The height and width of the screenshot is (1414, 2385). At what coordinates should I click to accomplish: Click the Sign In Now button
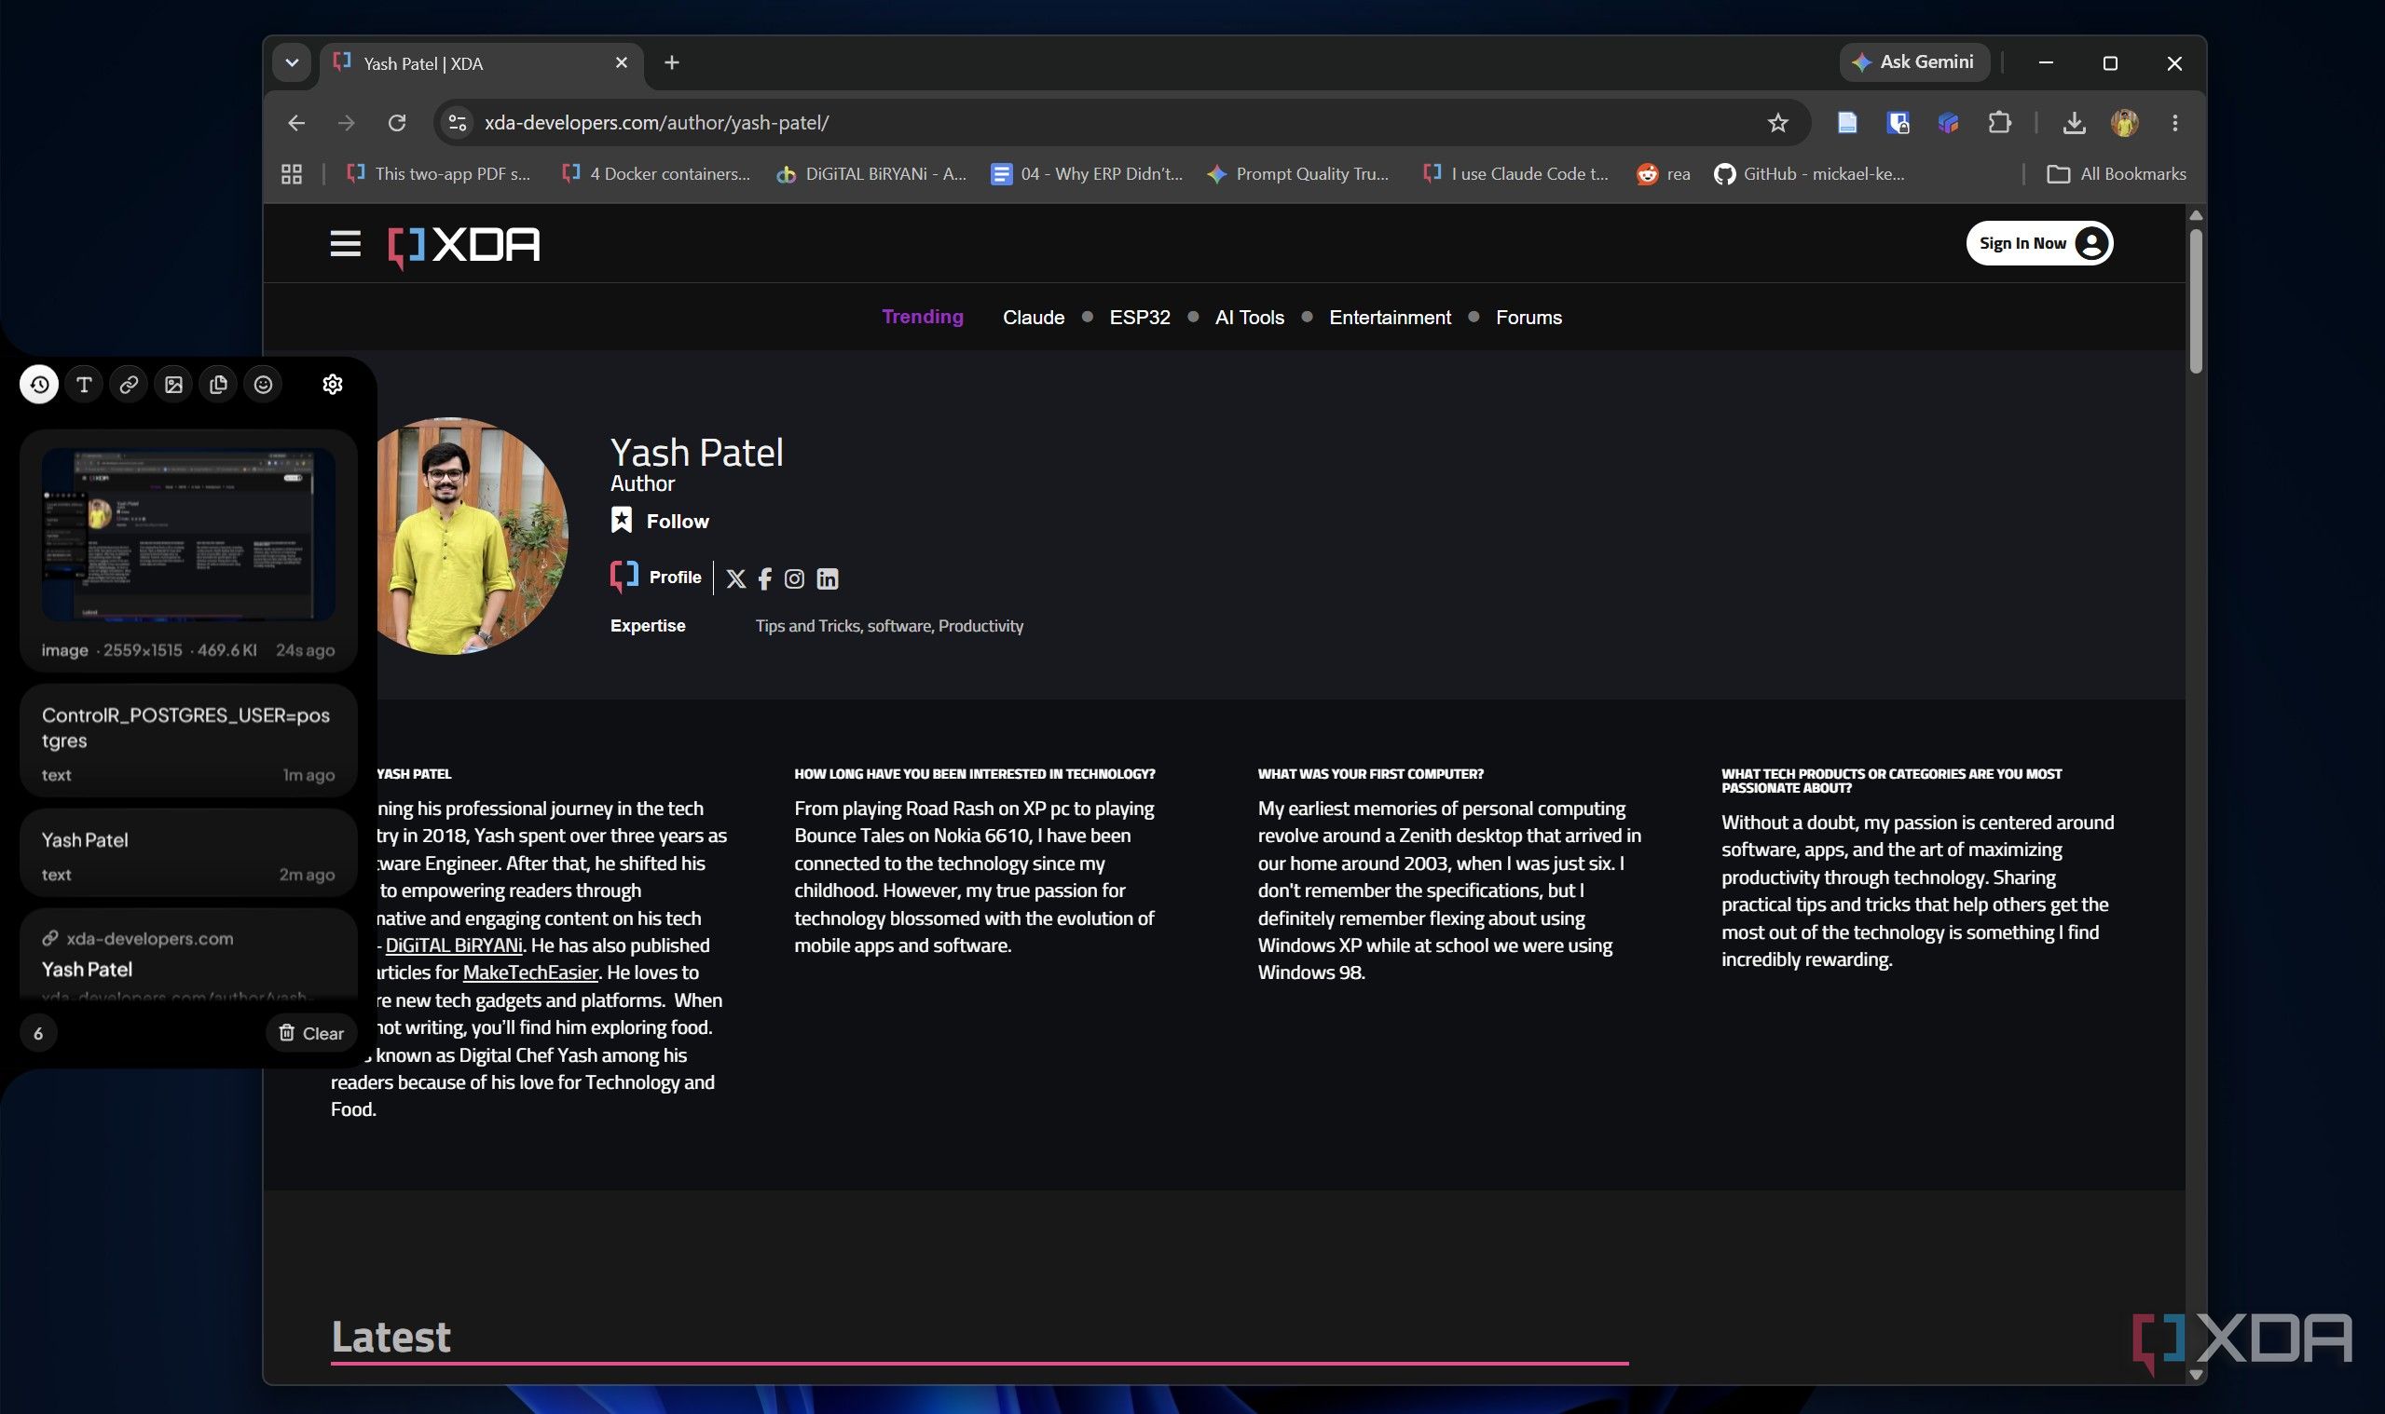tap(2039, 244)
